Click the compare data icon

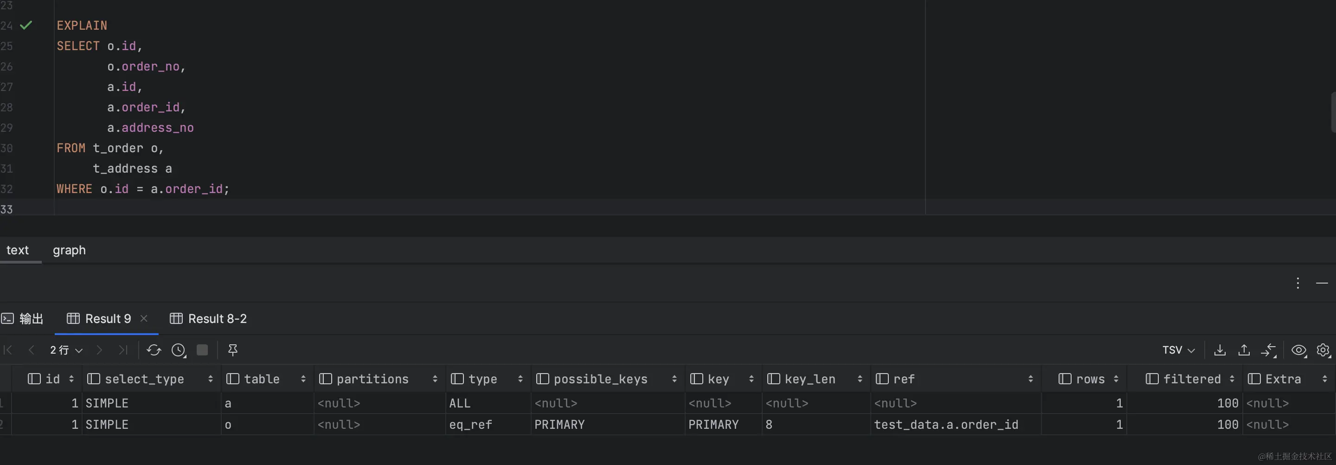click(x=1269, y=350)
